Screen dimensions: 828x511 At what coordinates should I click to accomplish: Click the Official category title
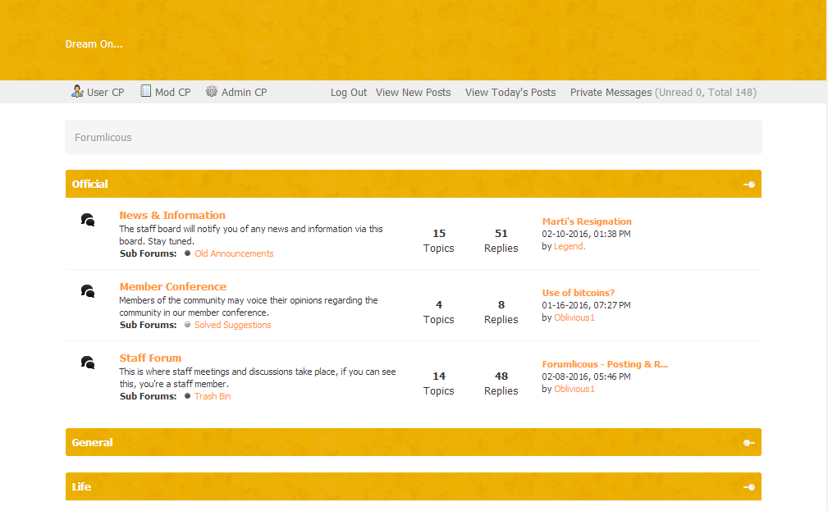coord(89,185)
